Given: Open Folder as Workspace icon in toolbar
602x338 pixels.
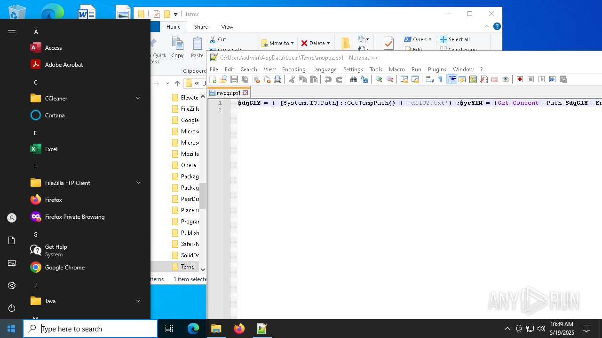Looking at the screenshot, I should coord(495,79).
